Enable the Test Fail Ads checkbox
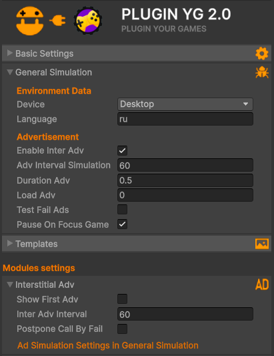Viewport: 274px width, 356px height. pos(123,210)
